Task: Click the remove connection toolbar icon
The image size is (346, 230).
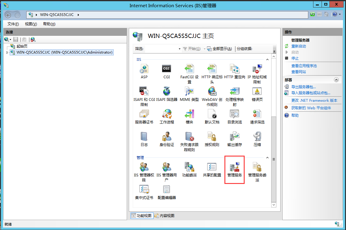Action: [x=33, y=40]
